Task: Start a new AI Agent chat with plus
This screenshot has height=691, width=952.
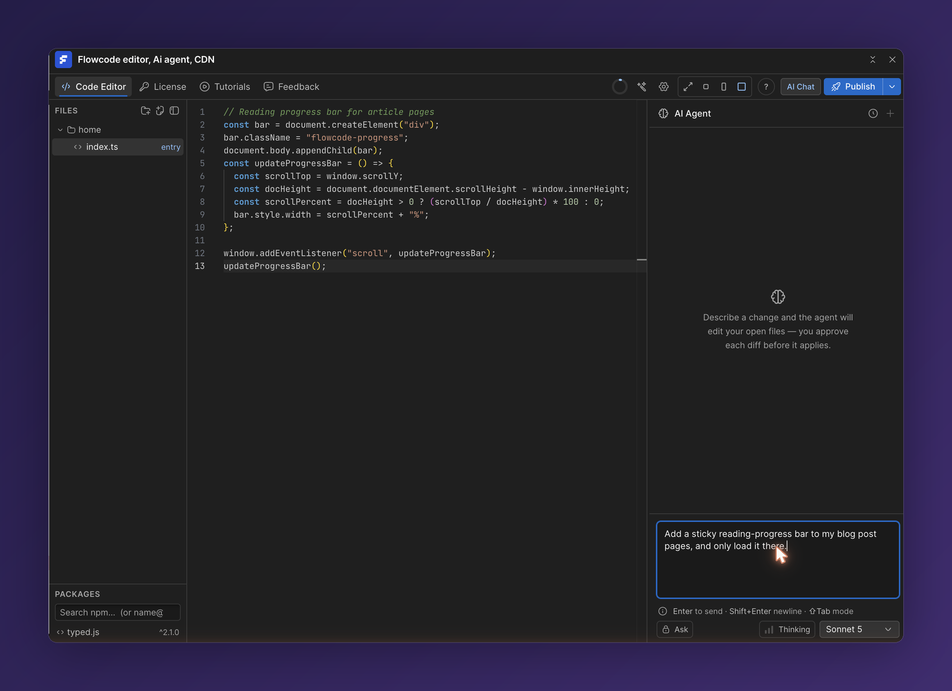Action: 890,113
